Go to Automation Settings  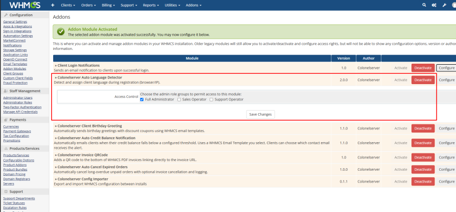coord(18,36)
